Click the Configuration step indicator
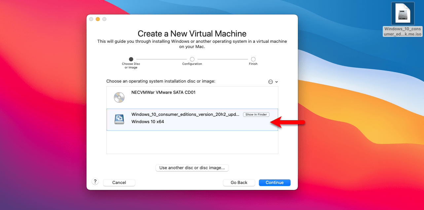The width and height of the screenshot is (424, 210). pos(192,59)
